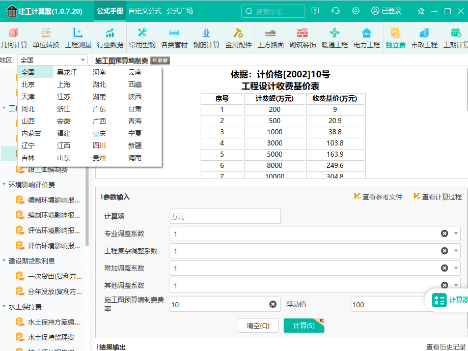Screen dimensions: 468x351
Task: Open 分年发放(复利方... tree item
Action: [x=54, y=291]
